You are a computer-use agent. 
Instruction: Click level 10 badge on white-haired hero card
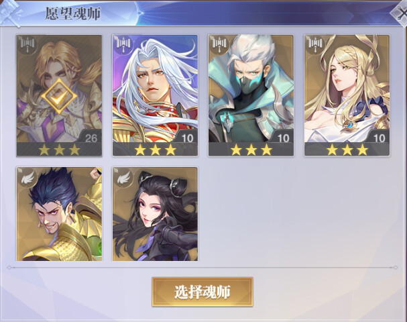(x=186, y=137)
